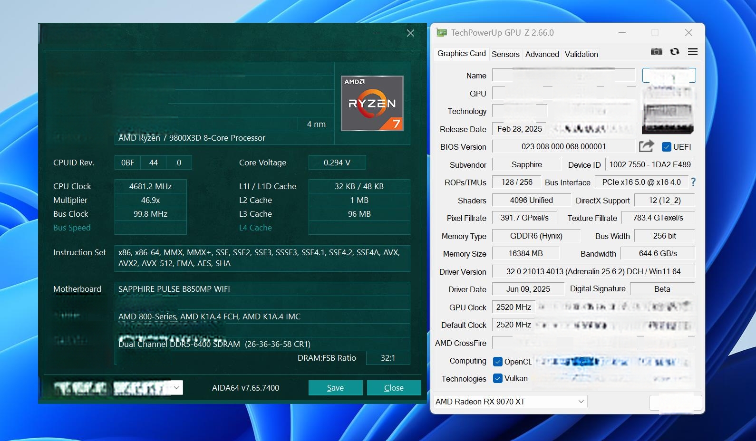The height and width of the screenshot is (441, 756).
Task: Click the Dual Channel DDR5-6400 SDRAM line
Action: [x=262, y=344]
